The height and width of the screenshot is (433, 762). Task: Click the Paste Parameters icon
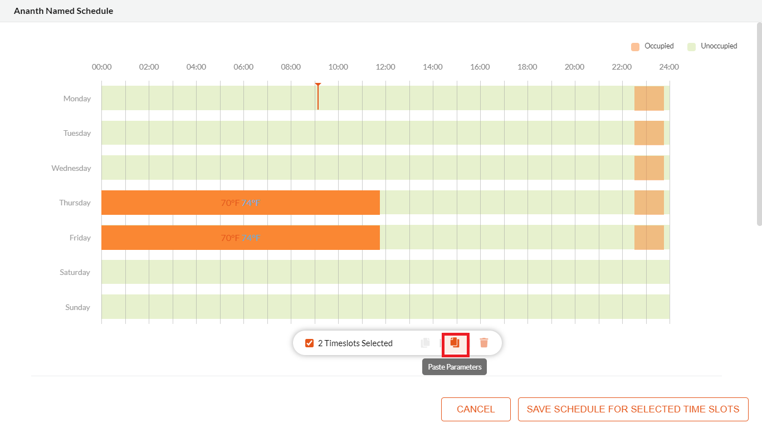(456, 342)
